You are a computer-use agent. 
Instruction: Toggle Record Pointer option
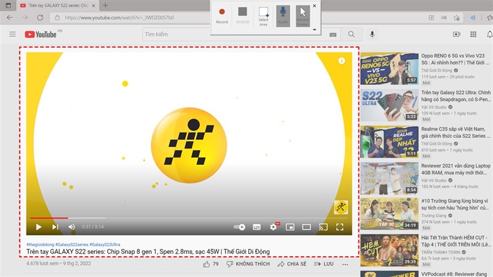pyautogui.click(x=303, y=16)
